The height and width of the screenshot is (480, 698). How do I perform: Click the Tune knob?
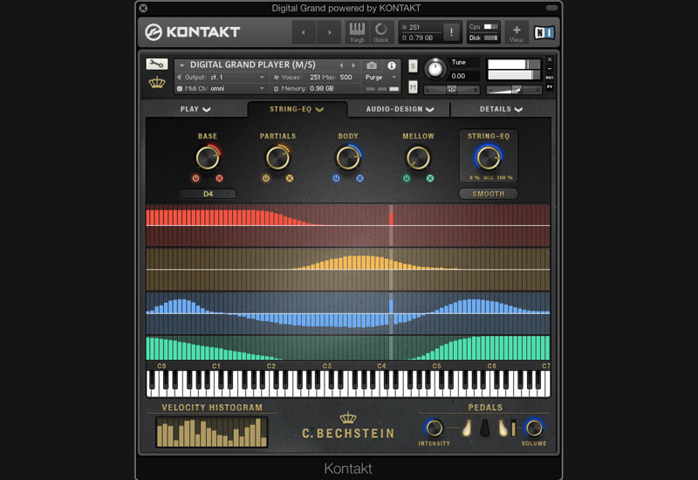click(435, 69)
